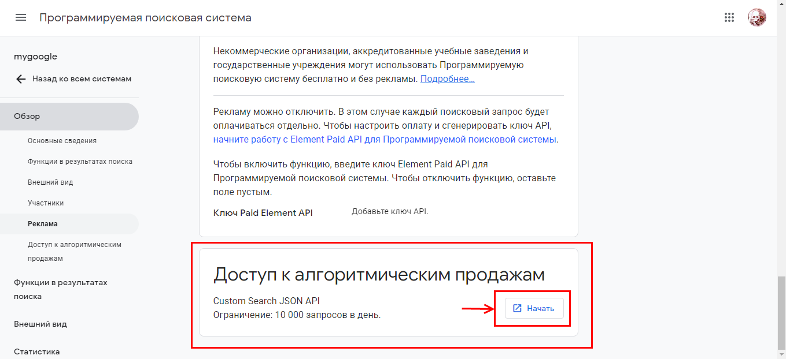Open the hamburger main menu
Image resolution: width=786 pixels, height=359 pixels.
21,17
